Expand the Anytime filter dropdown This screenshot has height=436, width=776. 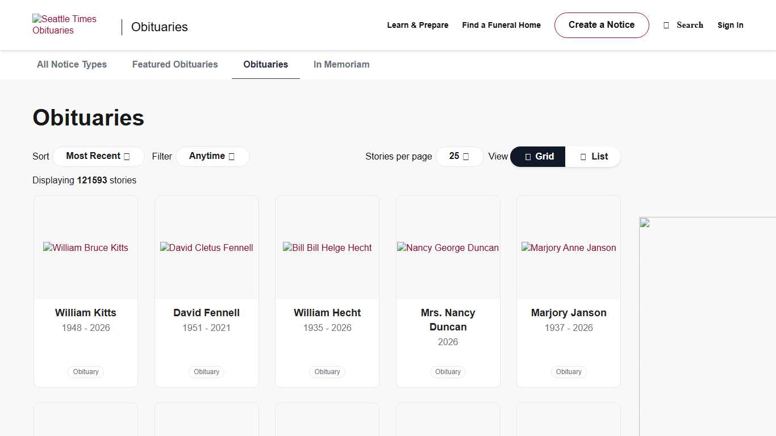pos(212,156)
